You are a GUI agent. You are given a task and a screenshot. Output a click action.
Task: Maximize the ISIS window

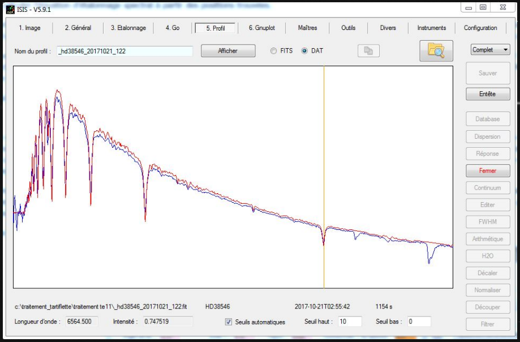coord(483,7)
